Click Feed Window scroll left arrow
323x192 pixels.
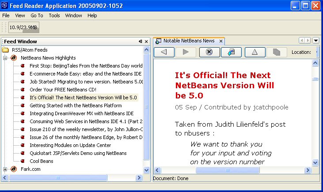(x=5, y=177)
